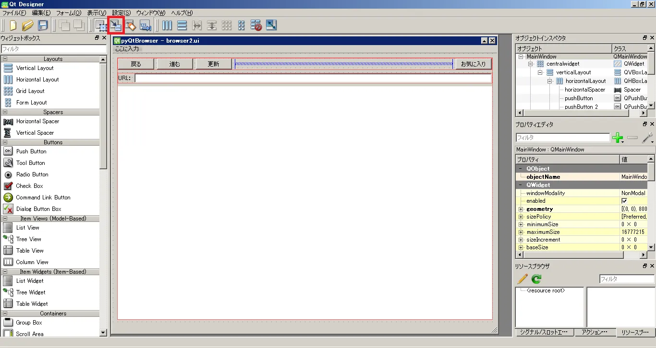Collapse the horizontalLayout tree item
The height and width of the screenshot is (348, 656).
pos(550,81)
